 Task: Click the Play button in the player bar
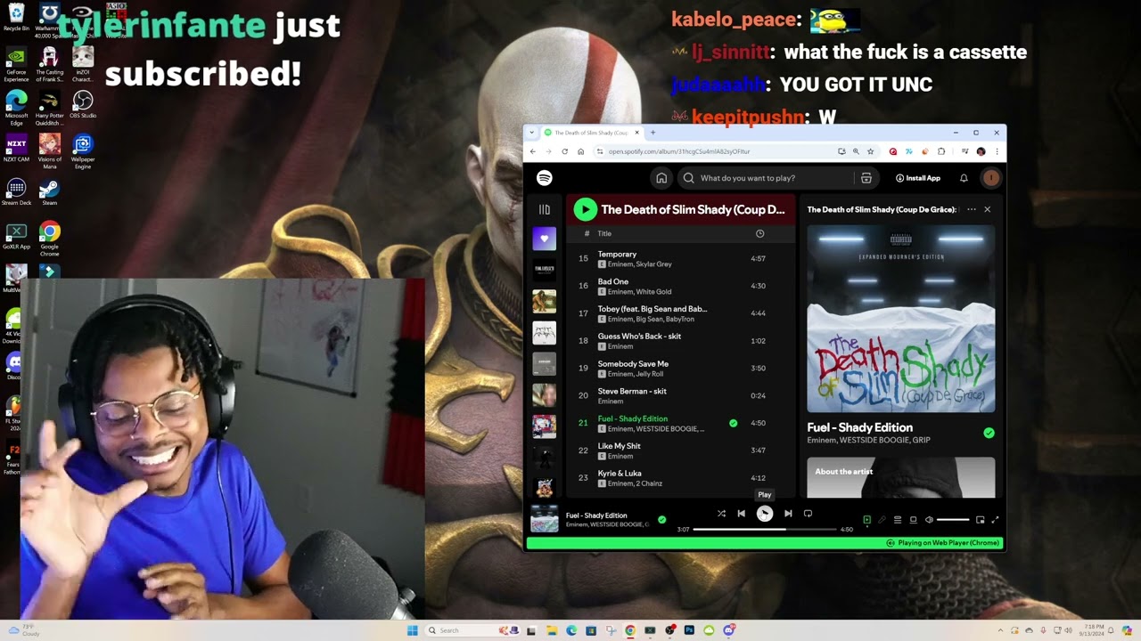[765, 514]
